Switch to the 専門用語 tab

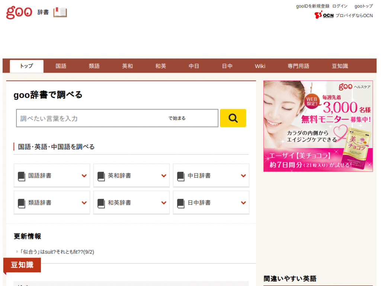(298, 66)
